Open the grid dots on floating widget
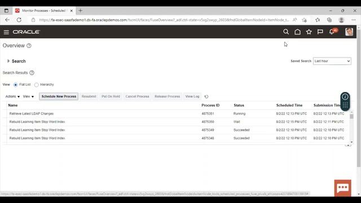 pyautogui.click(x=345, y=105)
